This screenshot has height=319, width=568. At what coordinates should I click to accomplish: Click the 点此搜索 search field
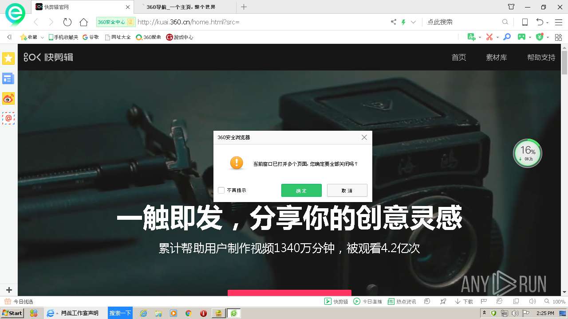pos(463,22)
